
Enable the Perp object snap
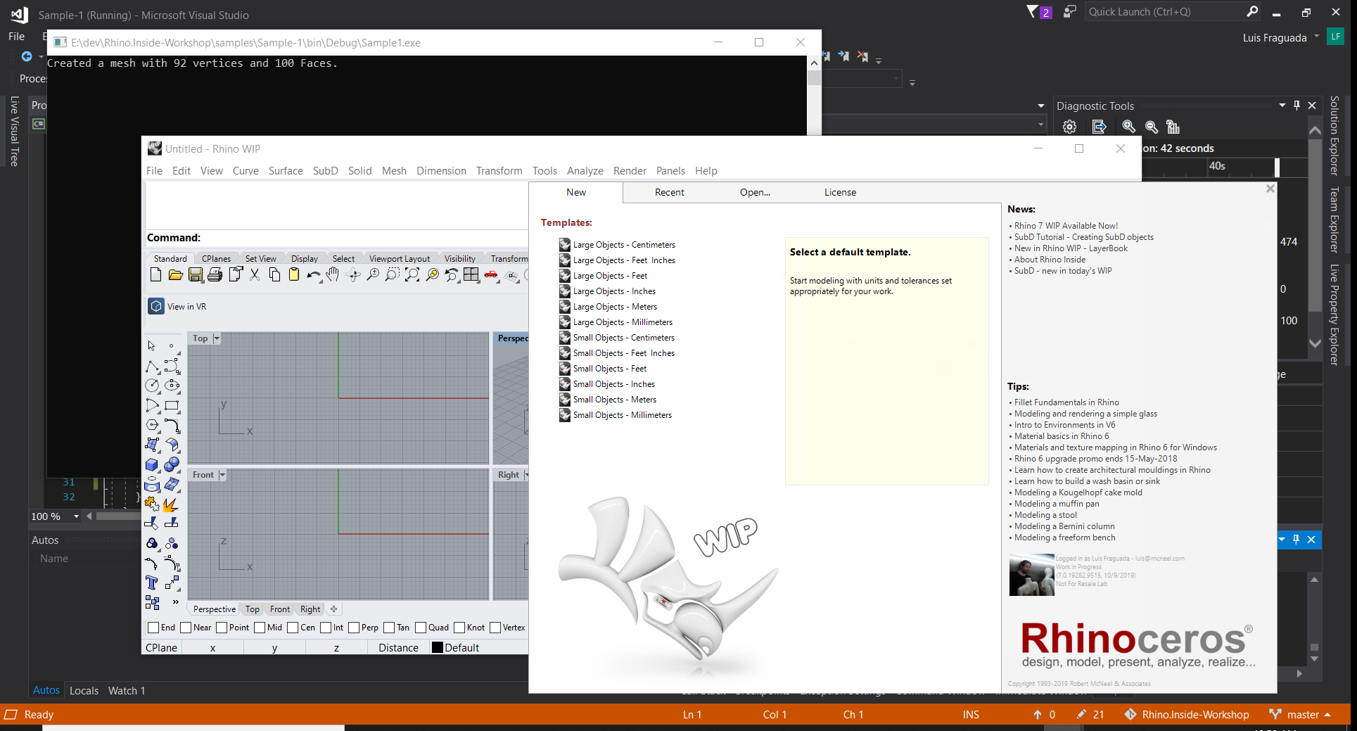(x=354, y=628)
